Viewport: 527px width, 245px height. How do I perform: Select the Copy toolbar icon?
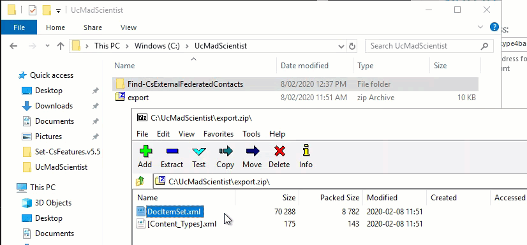[225, 151]
